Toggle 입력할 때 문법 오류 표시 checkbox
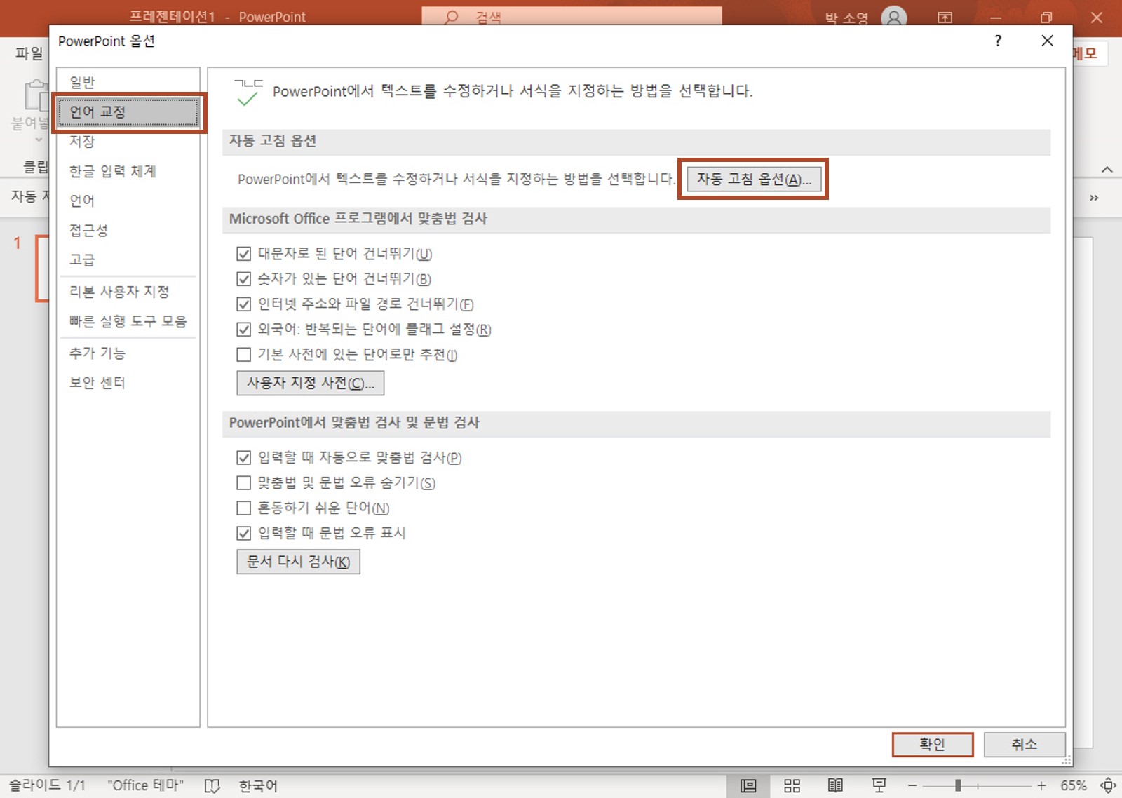 pos(243,533)
